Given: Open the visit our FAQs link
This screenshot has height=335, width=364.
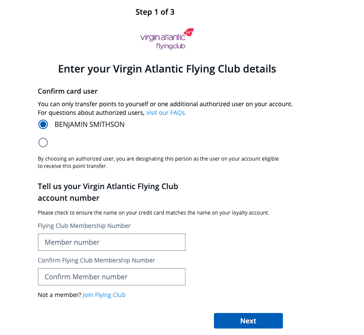Looking at the screenshot, I should coord(166,113).
